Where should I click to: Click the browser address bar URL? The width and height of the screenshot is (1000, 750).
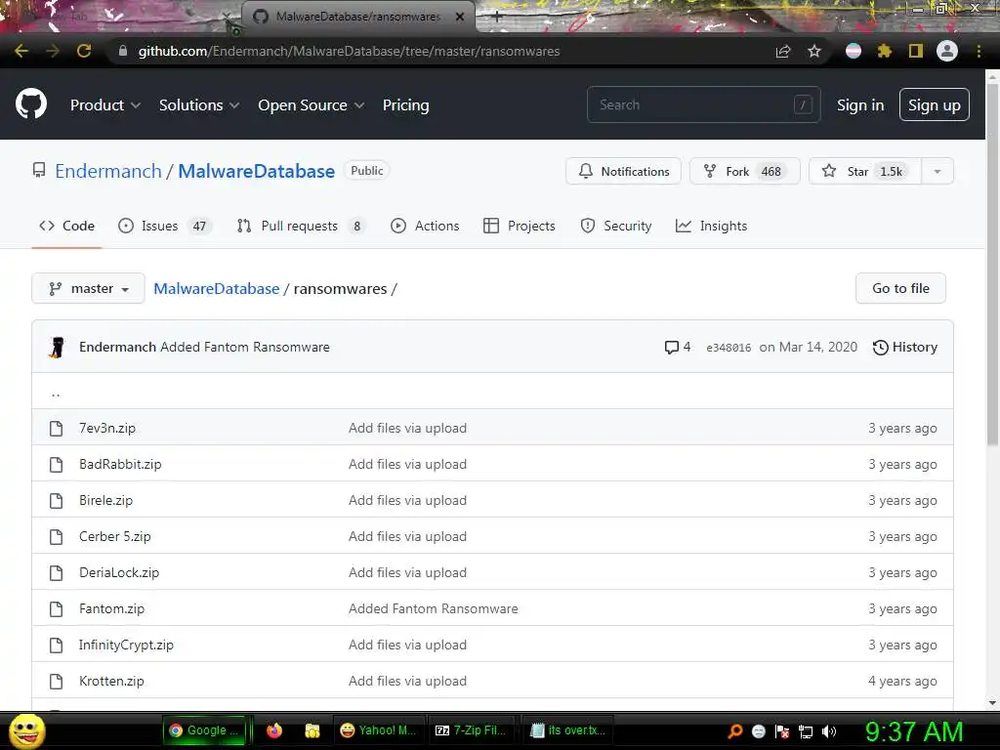349,51
